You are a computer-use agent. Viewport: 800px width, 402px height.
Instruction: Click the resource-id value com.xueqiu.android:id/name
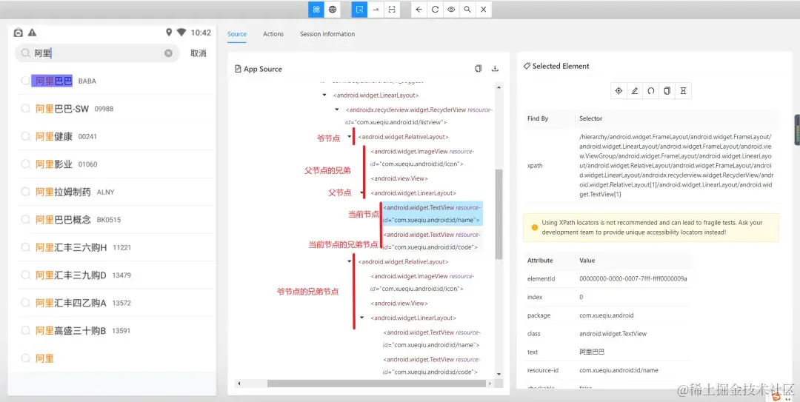[619, 370]
